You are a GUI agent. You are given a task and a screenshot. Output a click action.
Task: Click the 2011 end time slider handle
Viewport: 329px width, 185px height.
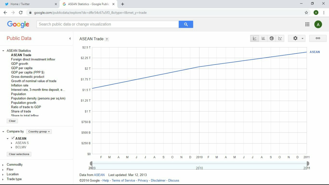[x=308, y=164]
